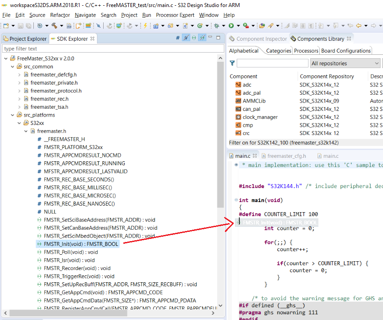Click the New file toolbar icon
This screenshot has height=320, width=383.
pyautogui.click(x=6, y=26)
